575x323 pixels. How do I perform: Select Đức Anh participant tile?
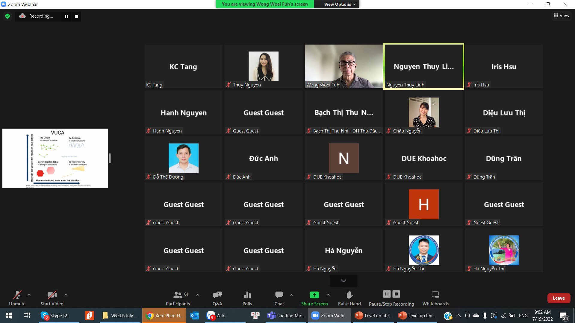264,158
